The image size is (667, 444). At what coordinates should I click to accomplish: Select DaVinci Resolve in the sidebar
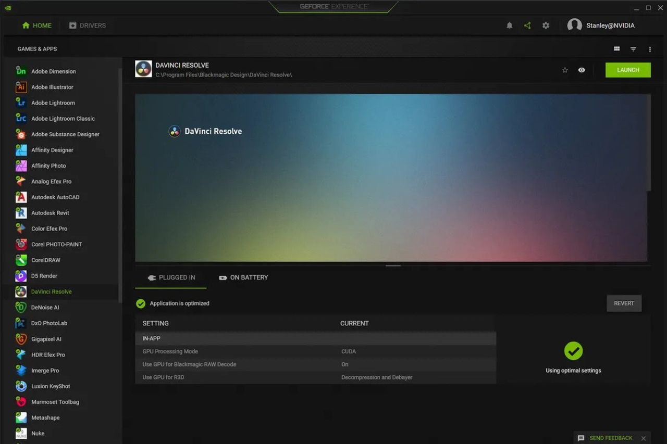pos(51,291)
